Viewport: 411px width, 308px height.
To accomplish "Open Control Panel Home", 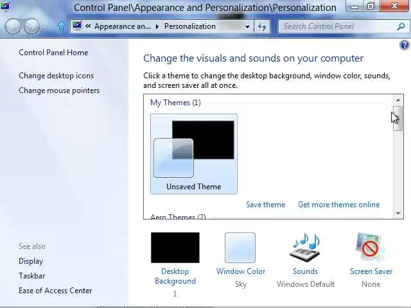I will pyautogui.click(x=53, y=53).
